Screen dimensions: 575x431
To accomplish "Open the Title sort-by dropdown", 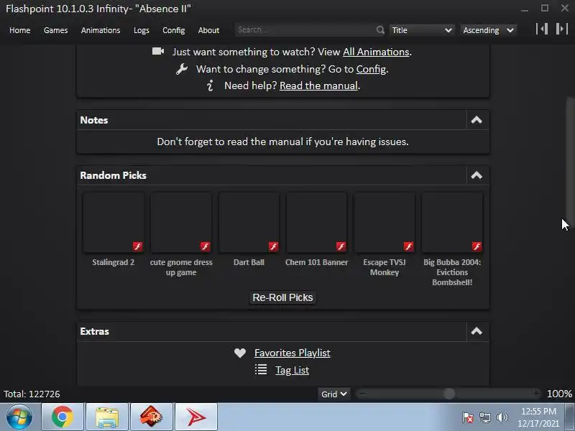I will [422, 30].
